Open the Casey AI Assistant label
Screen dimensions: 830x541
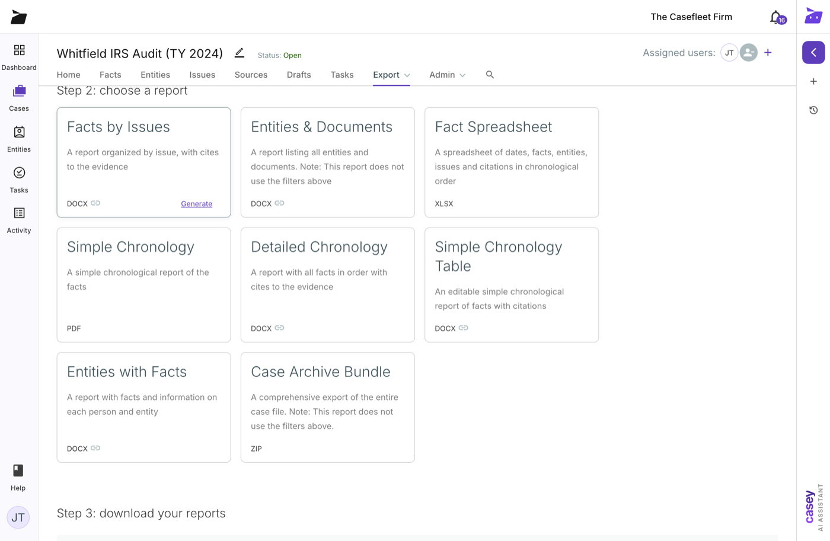coord(814,507)
